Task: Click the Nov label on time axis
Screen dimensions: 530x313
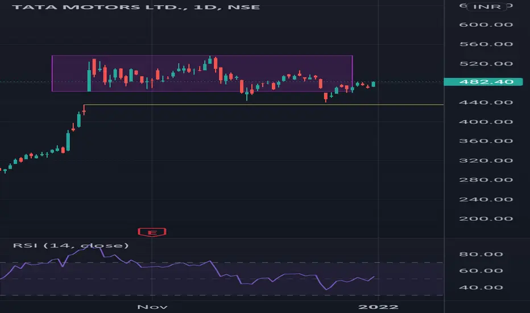Action: click(x=152, y=307)
